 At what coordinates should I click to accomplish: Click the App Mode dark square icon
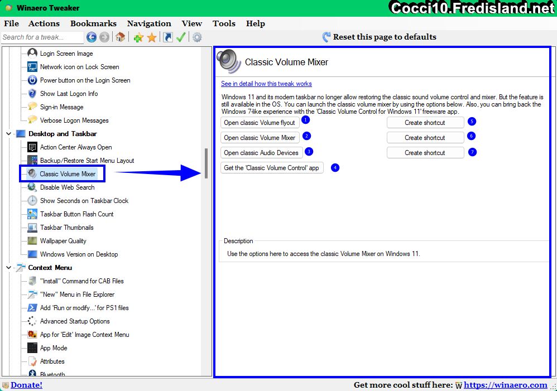[x=32, y=348]
